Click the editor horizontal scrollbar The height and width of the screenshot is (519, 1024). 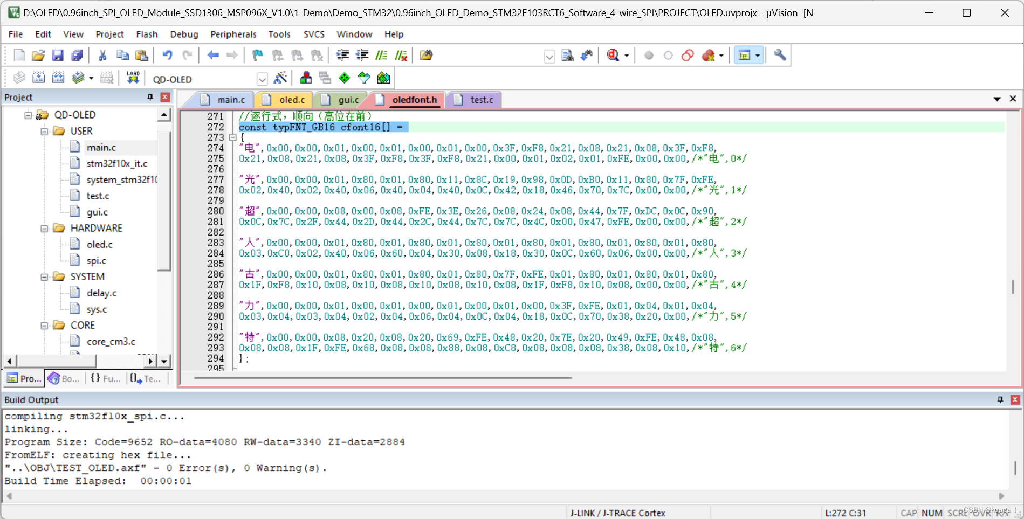pos(383,378)
